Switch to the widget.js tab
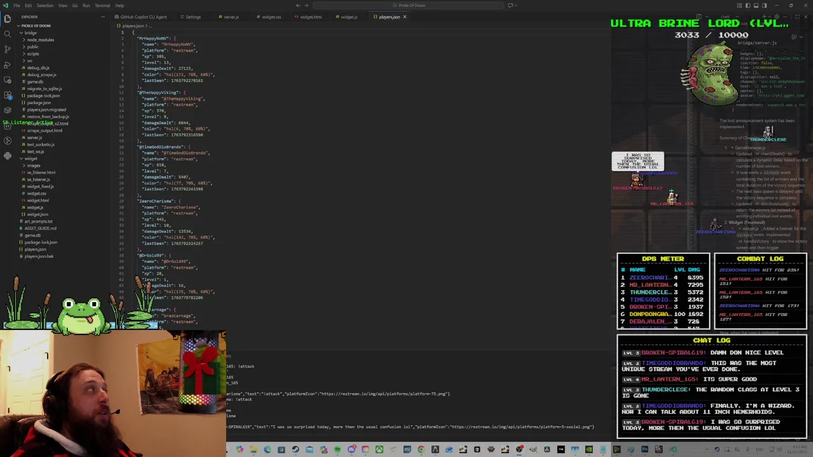The image size is (813, 457). [349, 17]
